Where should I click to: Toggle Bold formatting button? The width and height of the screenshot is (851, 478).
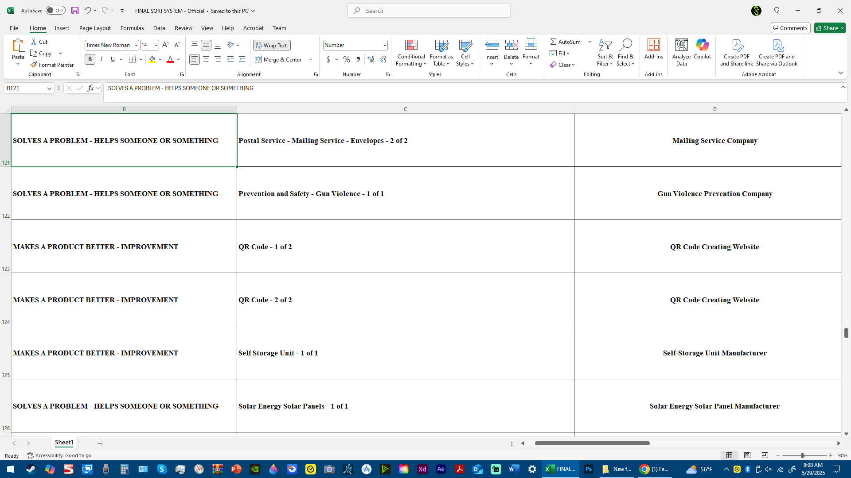(90, 59)
